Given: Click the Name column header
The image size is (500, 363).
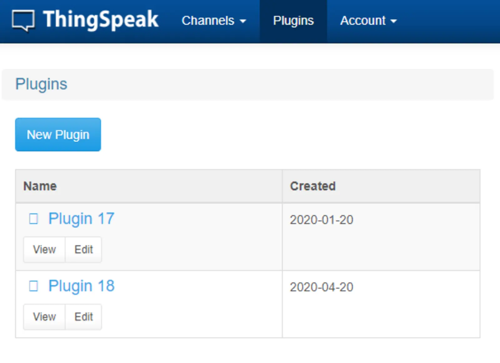Looking at the screenshot, I should 40,186.
